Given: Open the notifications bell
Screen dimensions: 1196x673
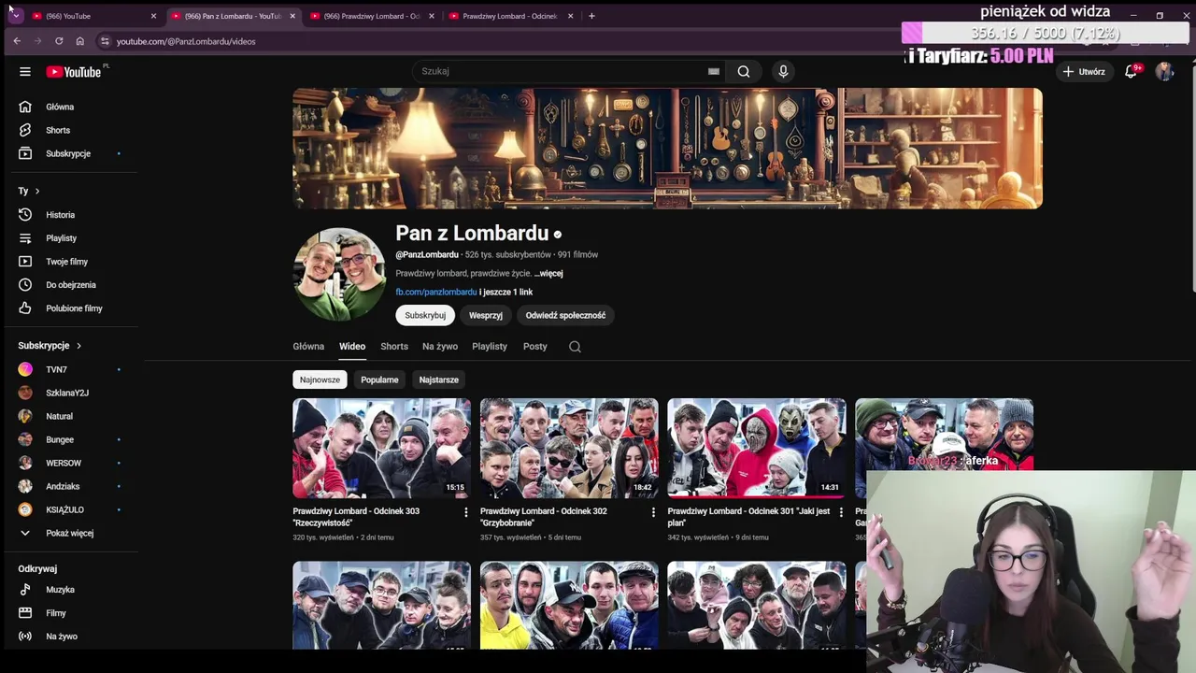Looking at the screenshot, I should point(1131,71).
